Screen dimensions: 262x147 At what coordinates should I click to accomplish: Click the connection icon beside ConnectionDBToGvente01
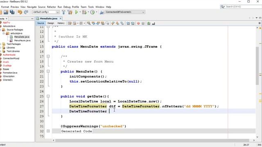tap(102, 12)
